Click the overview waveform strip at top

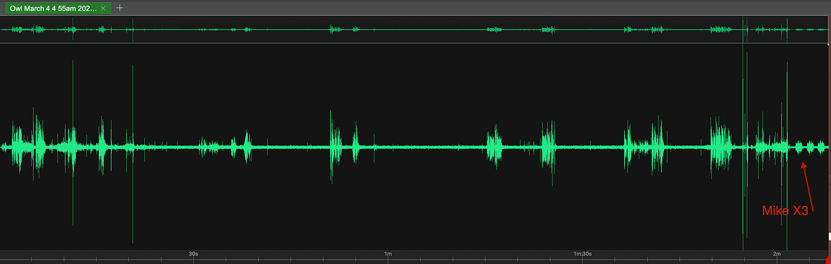[414, 29]
